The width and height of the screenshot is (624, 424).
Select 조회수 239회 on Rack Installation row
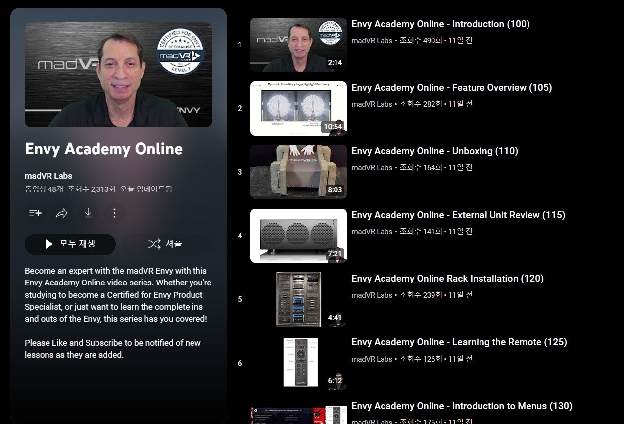pos(421,295)
